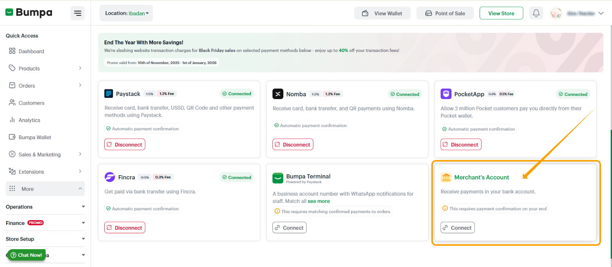The height and width of the screenshot is (267, 612).
Task: Click the see more link
Action: point(319,201)
